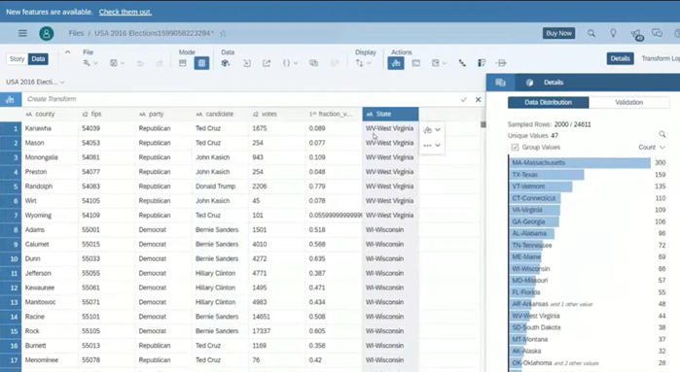Toggle Group Values checkbox
The image size is (680, 372).
pos(515,148)
